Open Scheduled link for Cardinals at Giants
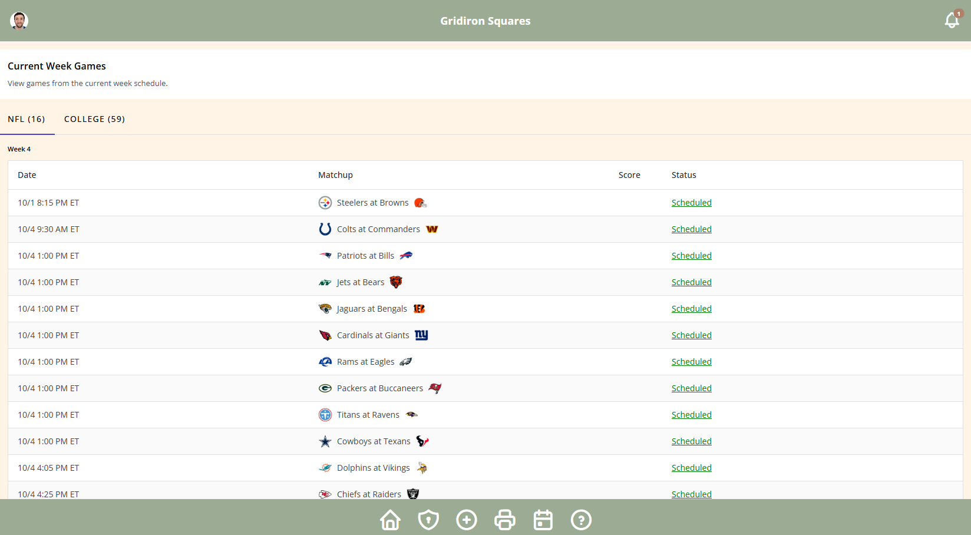The image size is (971, 535). [692, 335]
